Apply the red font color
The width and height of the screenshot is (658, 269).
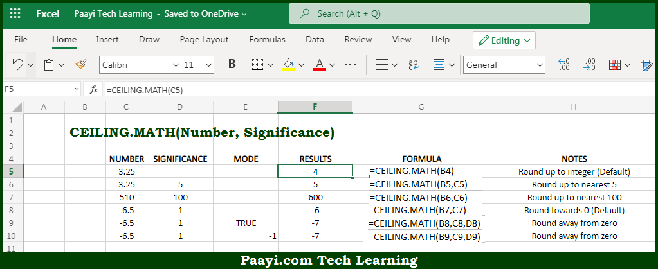point(320,65)
